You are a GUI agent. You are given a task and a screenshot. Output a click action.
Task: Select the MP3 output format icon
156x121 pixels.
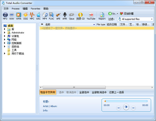coord(5,16)
